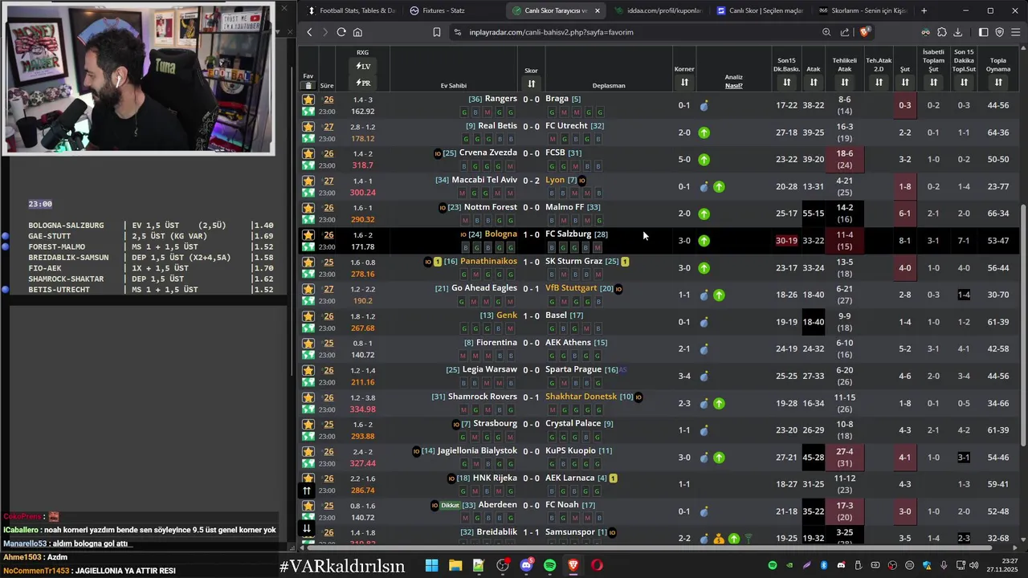Open the green pitch icon for Maccabi Tel Aviv
The width and height of the screenshot is (1028, 578).
point(308,193)
